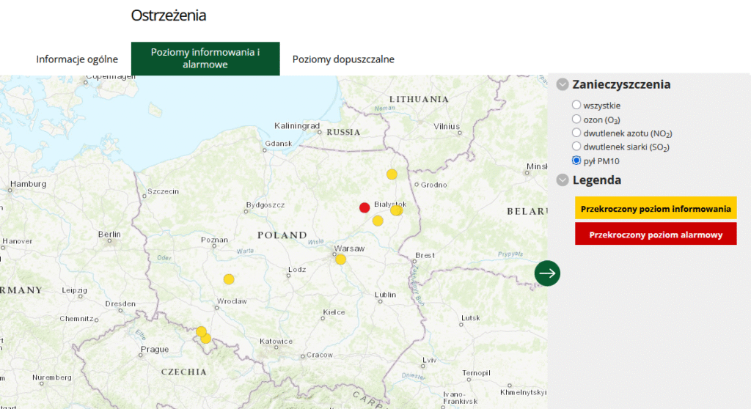Click the yellow Przekroczony poziom informowania legend
This screenshot has height=409, width=751.
click(656, 208)
